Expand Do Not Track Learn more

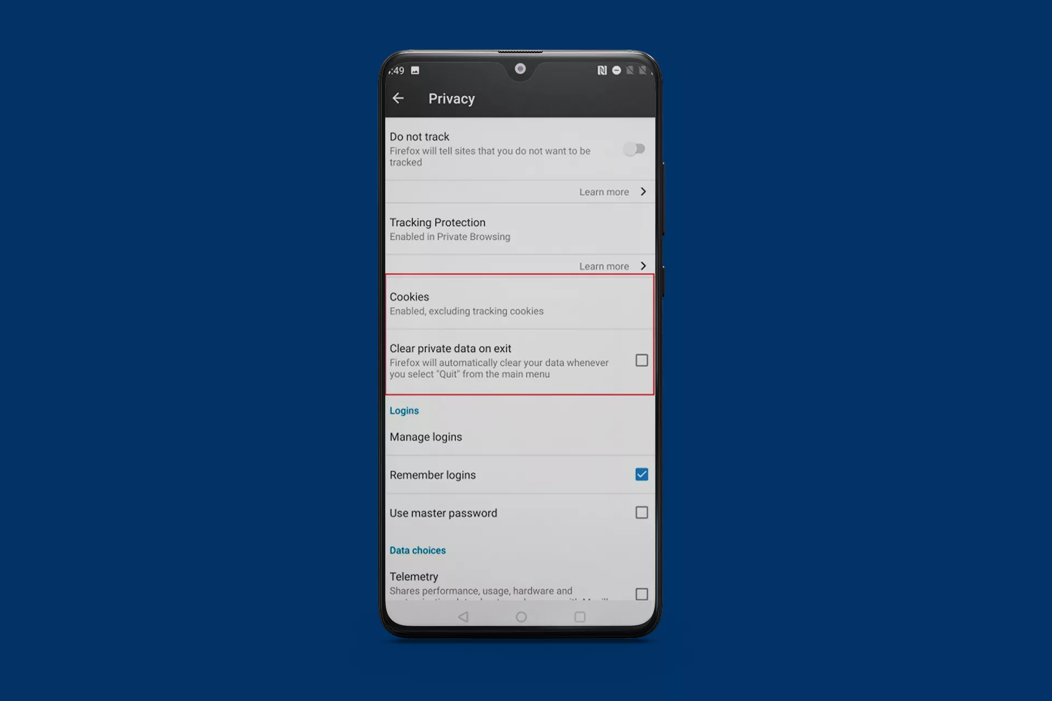tap(614, 192)
